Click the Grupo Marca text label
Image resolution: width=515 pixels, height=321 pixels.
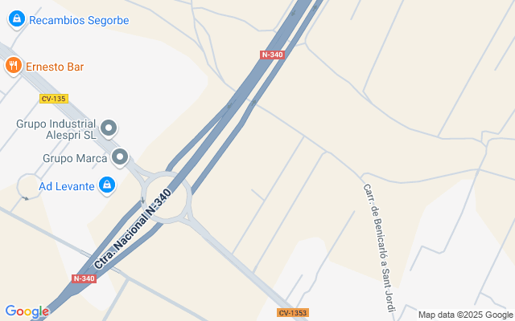click(75, 159)
